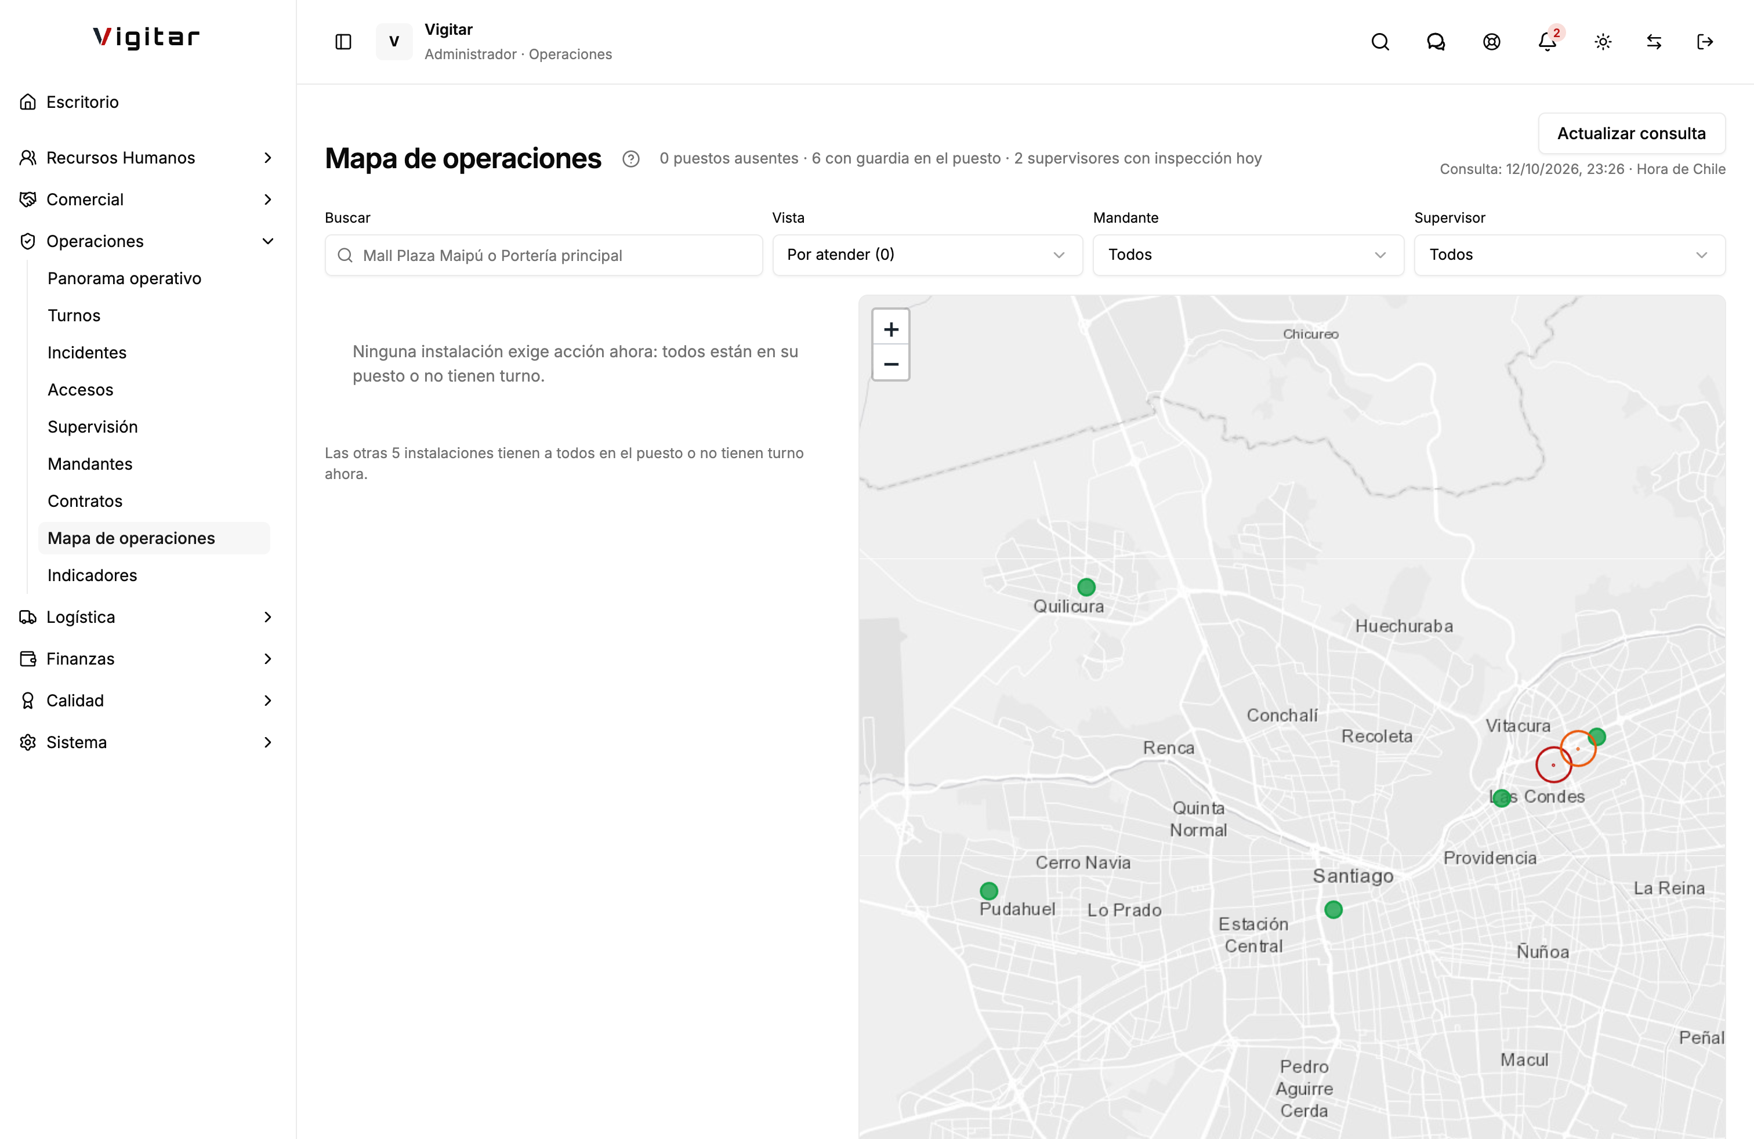This screenshot has height=1139, width=1754.
Task: Expand the Logística menu
Action: pos(147,618)
